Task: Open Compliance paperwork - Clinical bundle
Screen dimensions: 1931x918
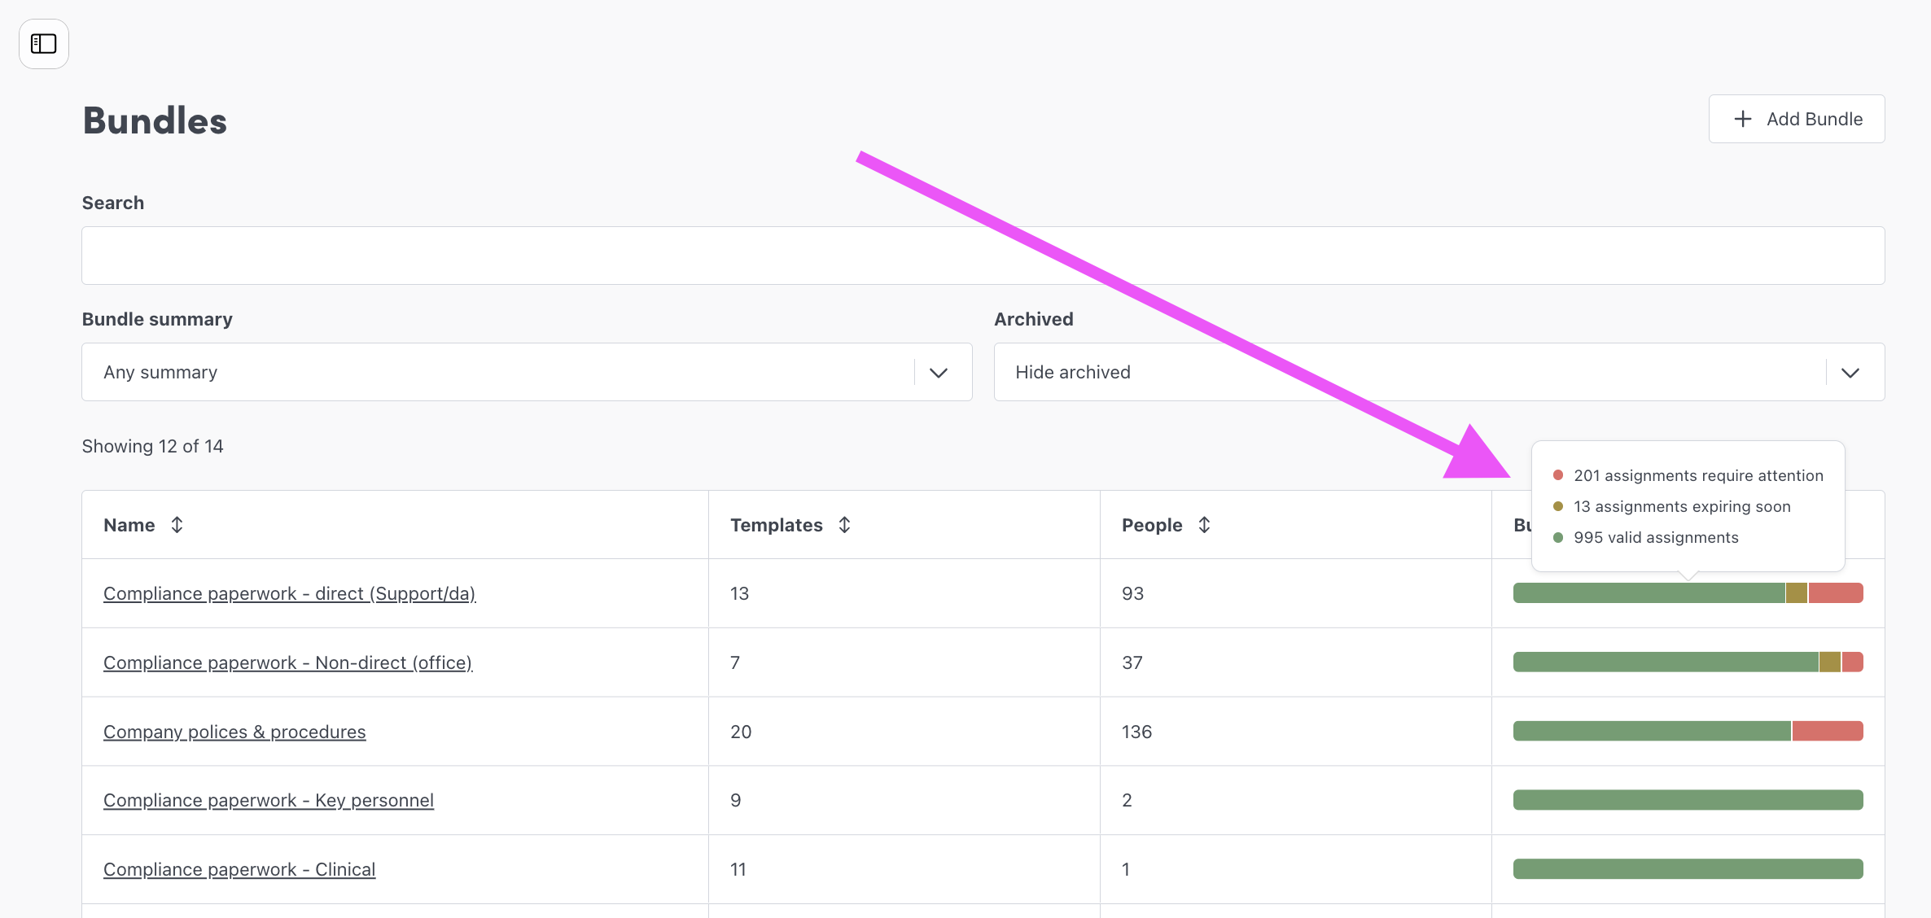Action: click(239, 869)
